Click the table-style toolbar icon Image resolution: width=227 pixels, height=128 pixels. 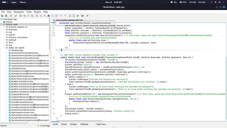tap(32, 16)
